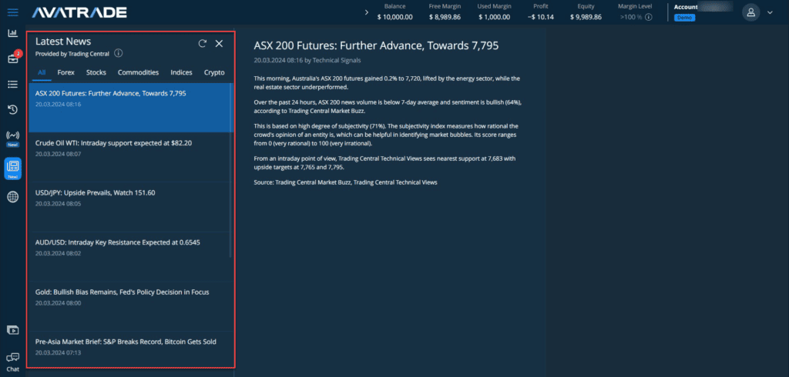
Task: Switch to the Forex news tab
Action: click(66, 72)
